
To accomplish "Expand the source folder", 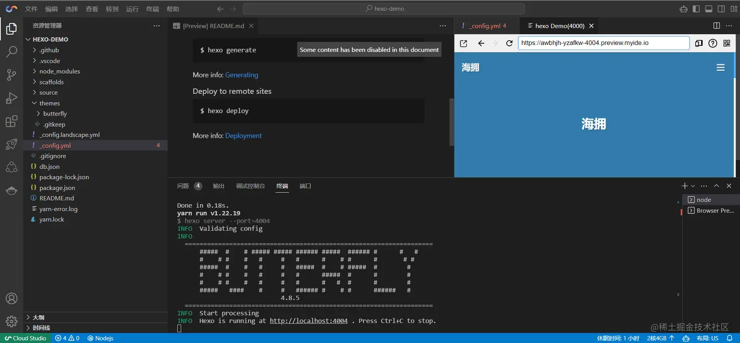I will point(95,92).
